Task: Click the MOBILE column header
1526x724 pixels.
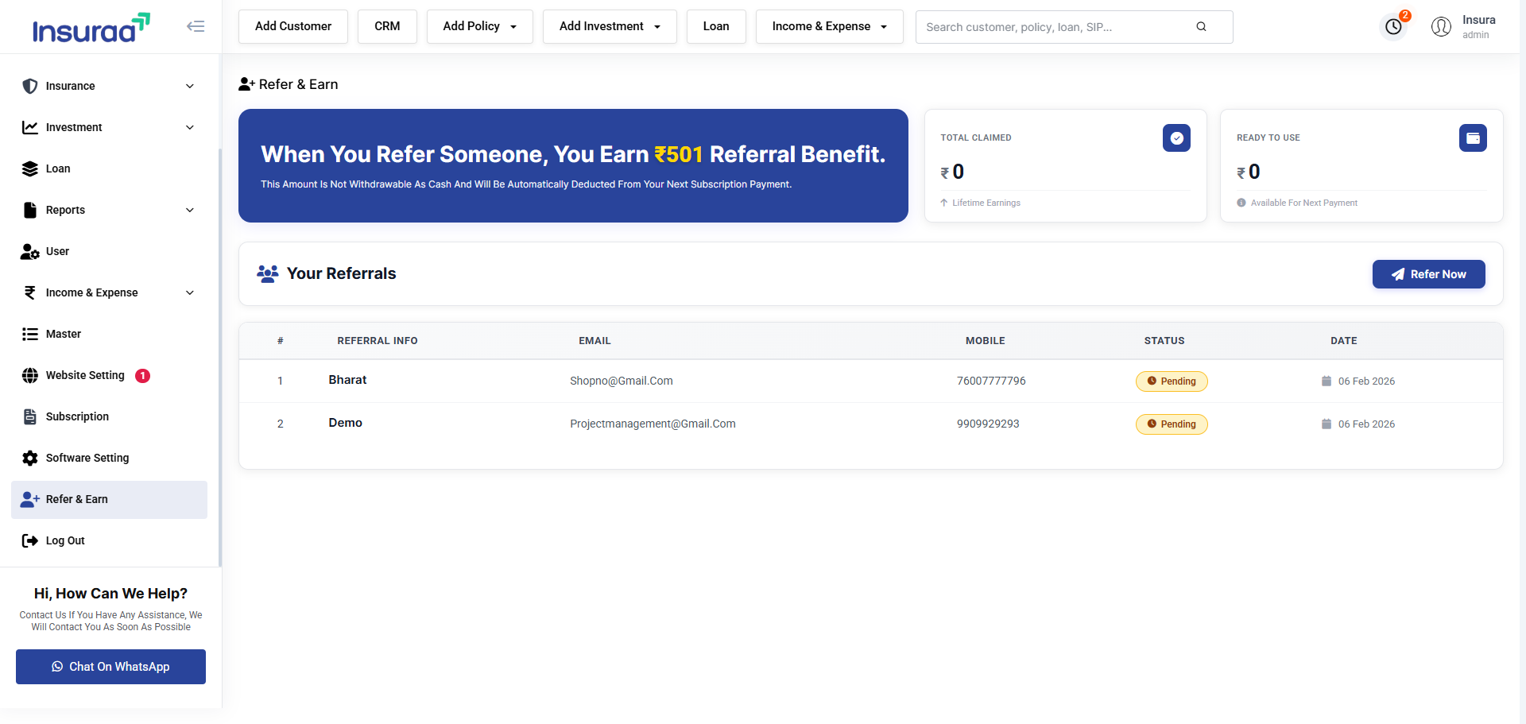Action: tap(986, 341)
